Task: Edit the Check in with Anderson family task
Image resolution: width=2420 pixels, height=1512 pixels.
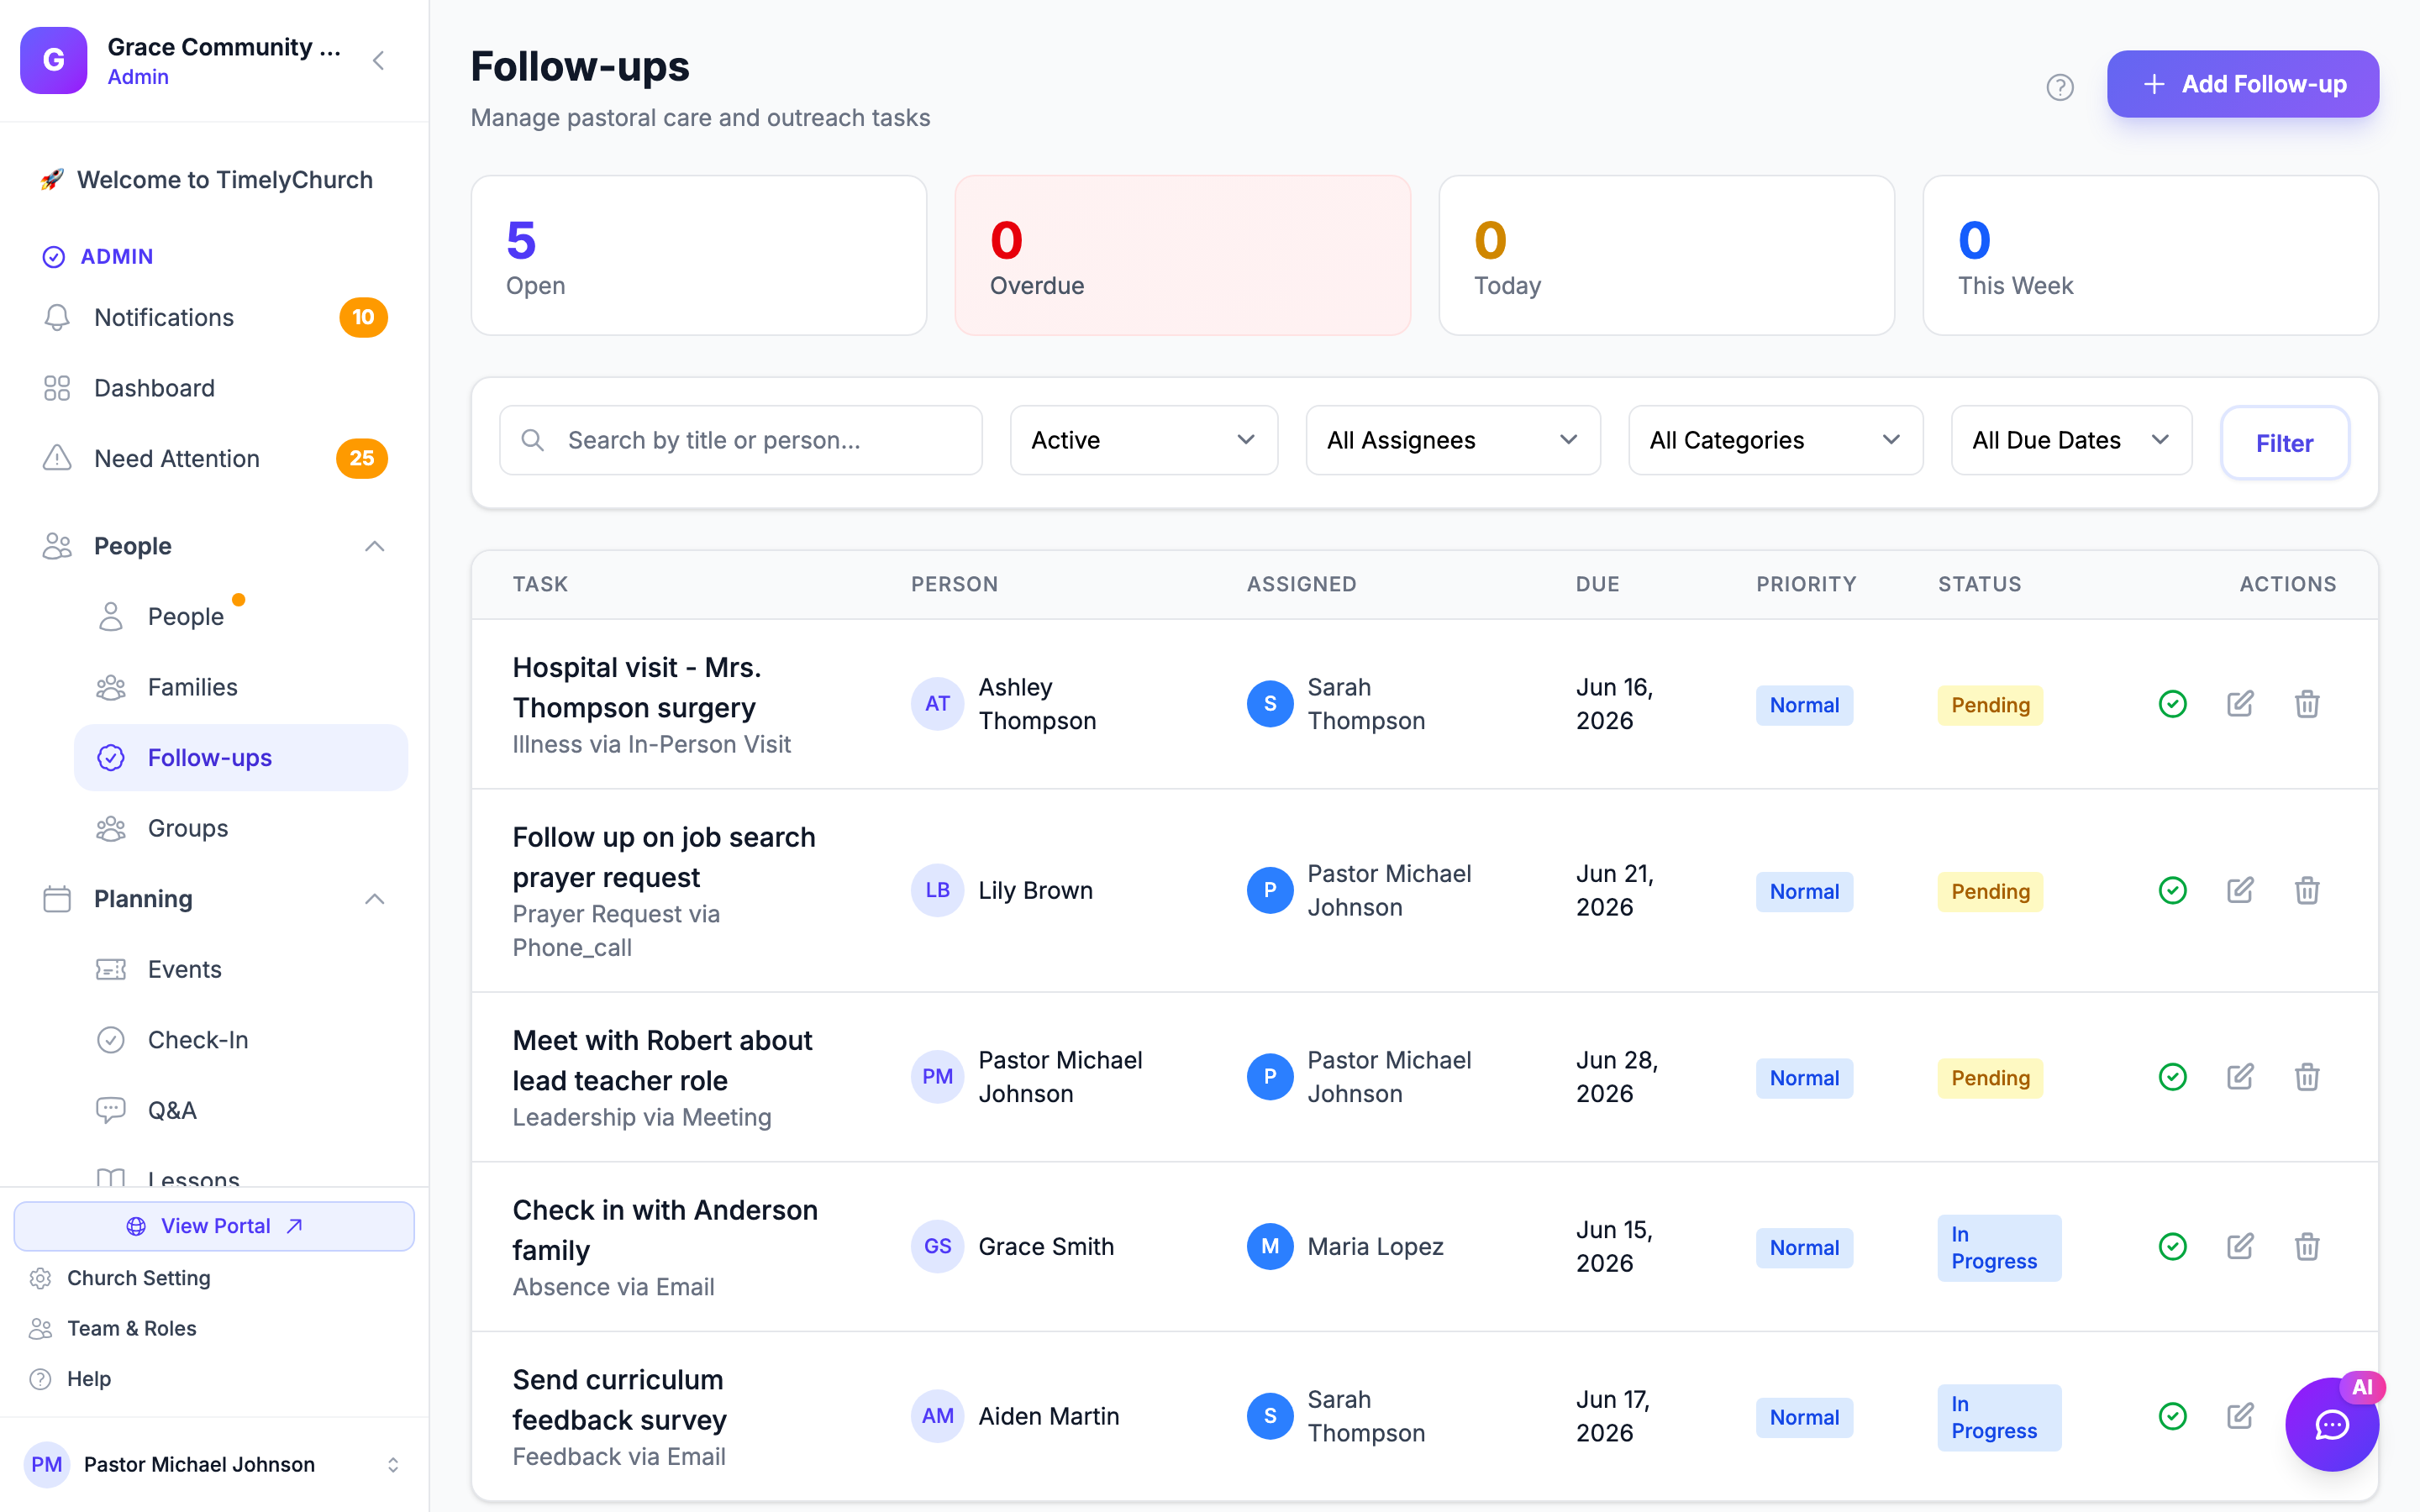Action: click(2240, 1246)
